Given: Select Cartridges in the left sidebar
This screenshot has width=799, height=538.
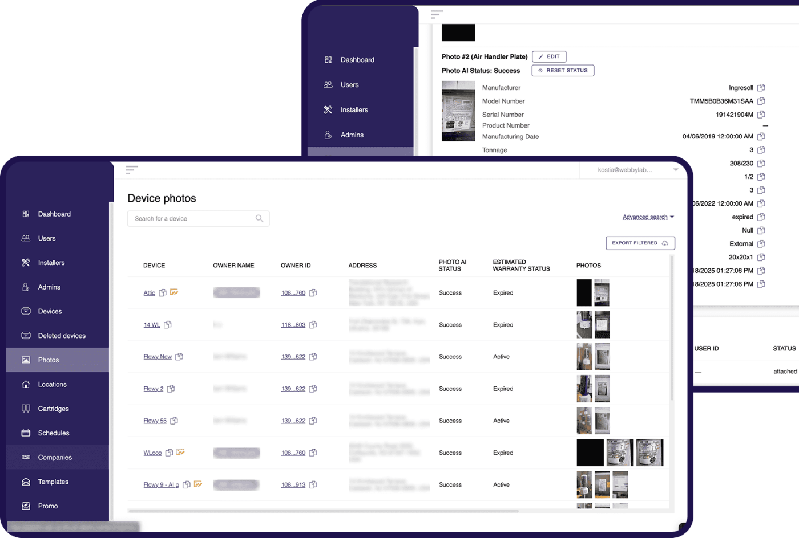Looking at the screenshot, I should (x=53, y=409).
